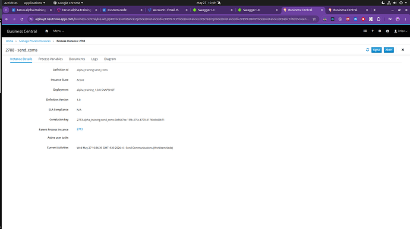Open Activities overview

(x=11, y=3)
